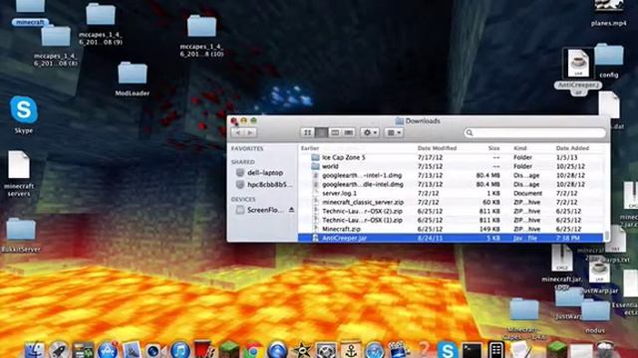This screenshot has height=358, width=638.
Task: Select Technic-Launcher OSX (1).zip
Action: click(x=451, y=220)
